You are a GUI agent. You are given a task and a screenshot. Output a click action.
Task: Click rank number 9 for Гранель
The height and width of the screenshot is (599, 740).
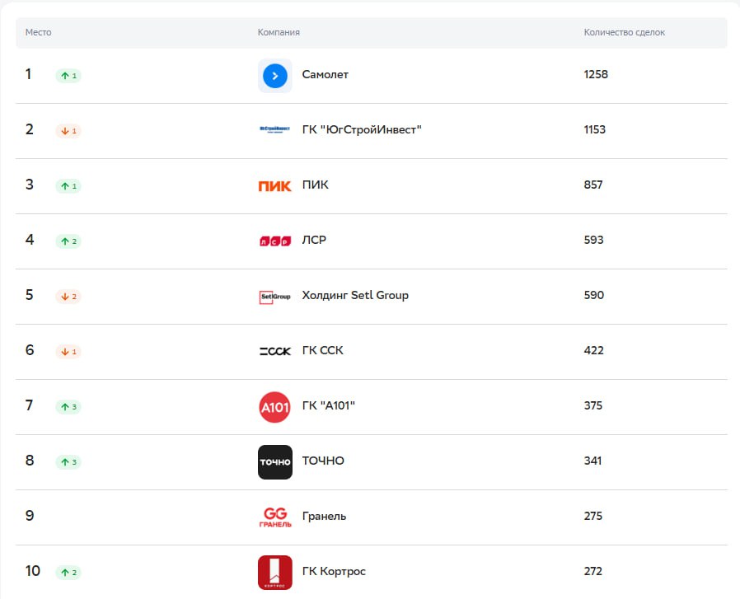(30, 516)
